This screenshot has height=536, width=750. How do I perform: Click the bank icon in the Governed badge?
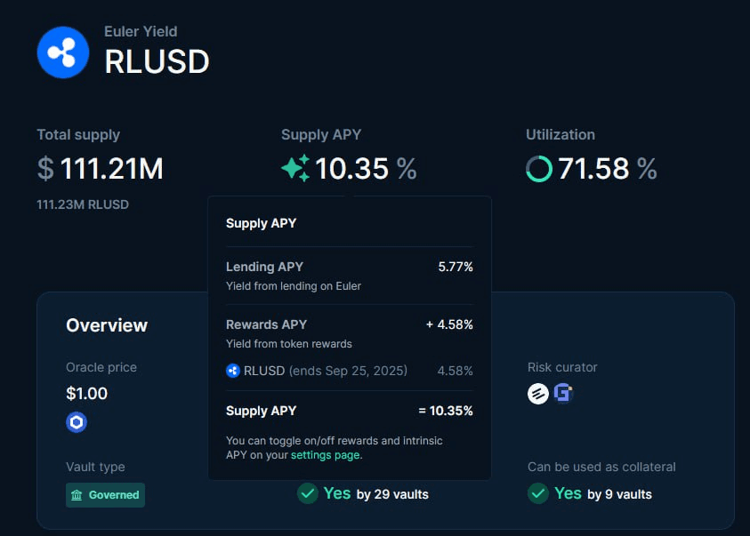coord(77,495)
